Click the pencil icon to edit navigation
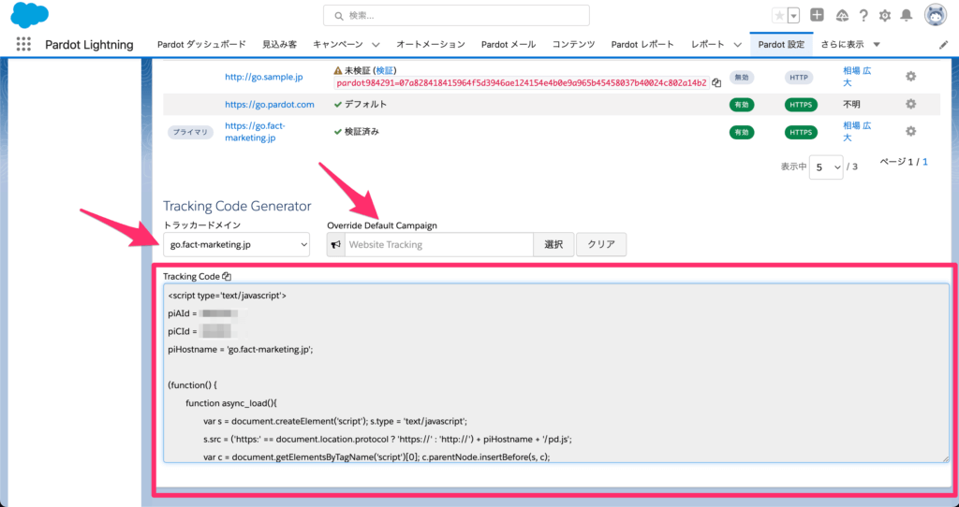The image size is (959, 507). pos(943,45)
